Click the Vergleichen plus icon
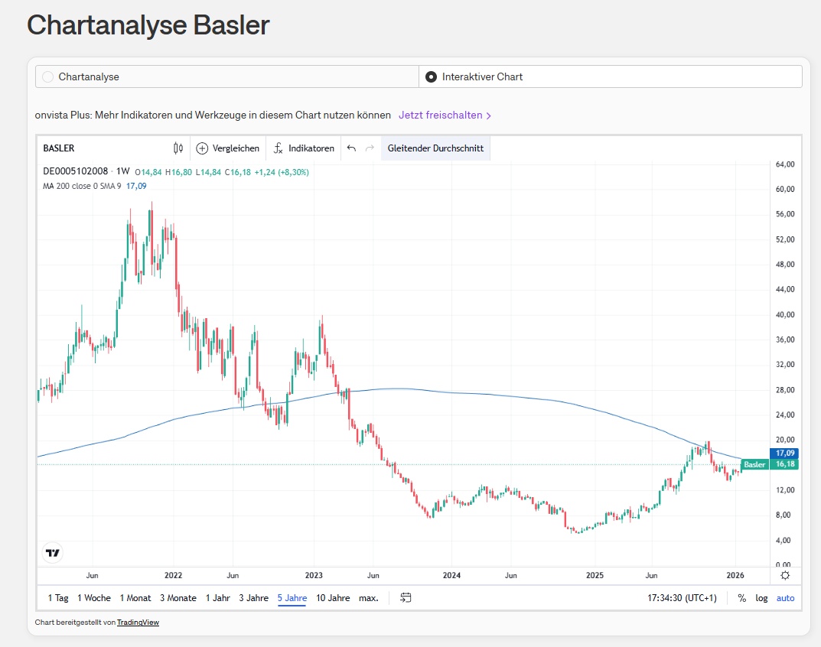The height and width of the screenshot is (647, 821). pos(202,148)
